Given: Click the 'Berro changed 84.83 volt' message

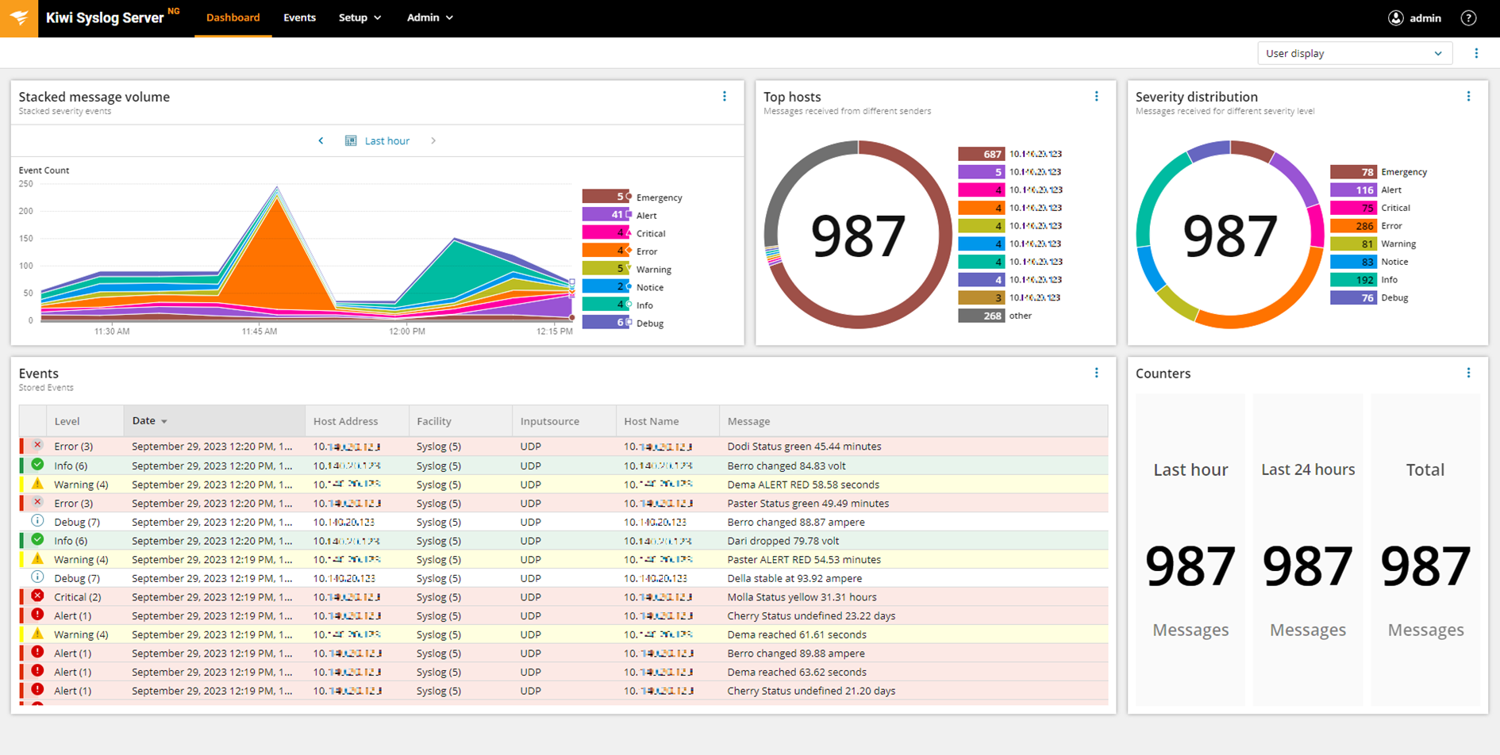Looking at the screenshot, I should 787,466.
